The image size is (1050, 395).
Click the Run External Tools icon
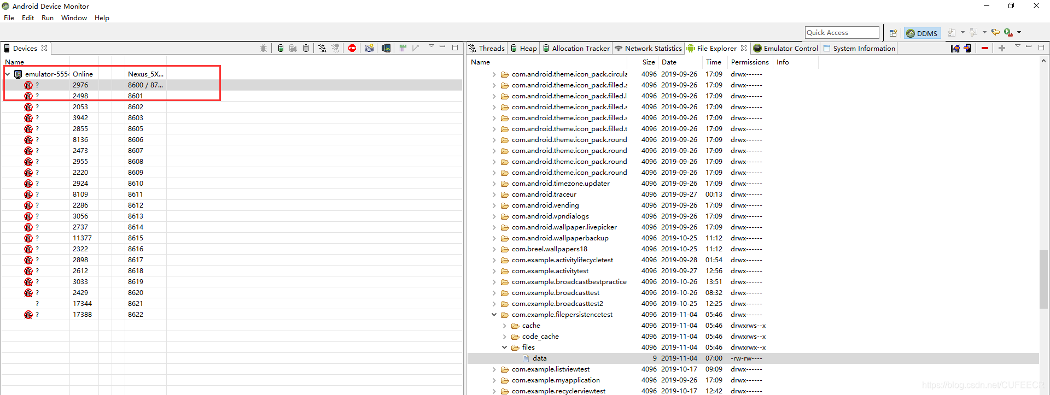[x=1008, y=33]
